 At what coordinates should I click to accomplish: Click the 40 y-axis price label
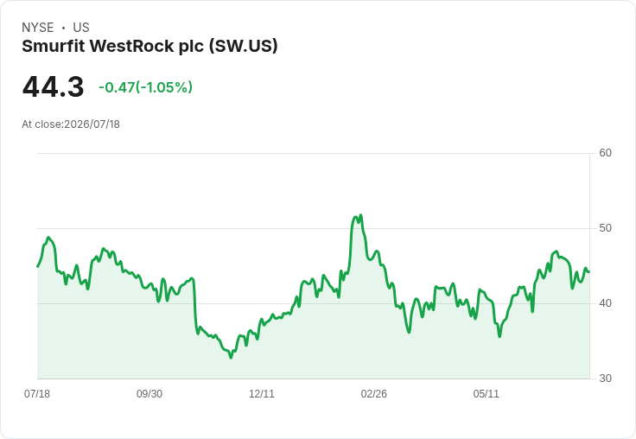pos(605,303)
